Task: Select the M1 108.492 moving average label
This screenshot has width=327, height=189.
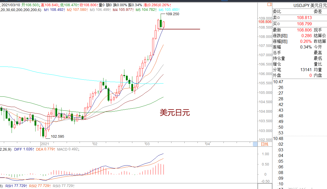Action: [x=55, y=10]
